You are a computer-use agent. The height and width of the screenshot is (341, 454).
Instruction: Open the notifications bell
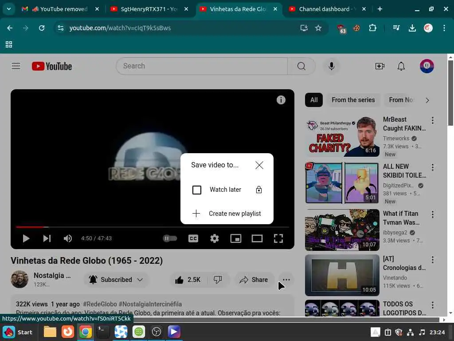pyautogui.click(x=401, y=66)
